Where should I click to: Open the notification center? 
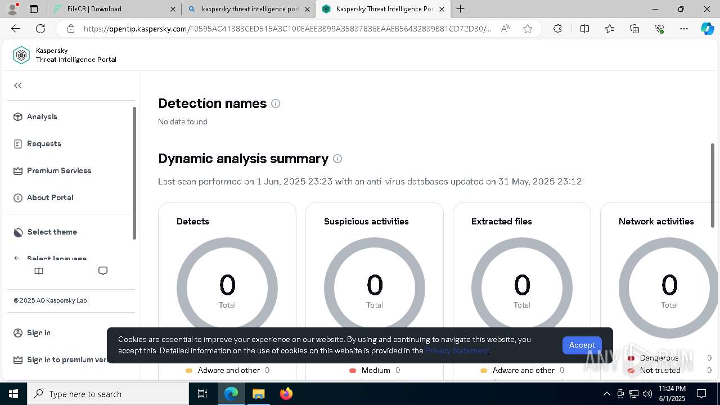coord(701,394)
